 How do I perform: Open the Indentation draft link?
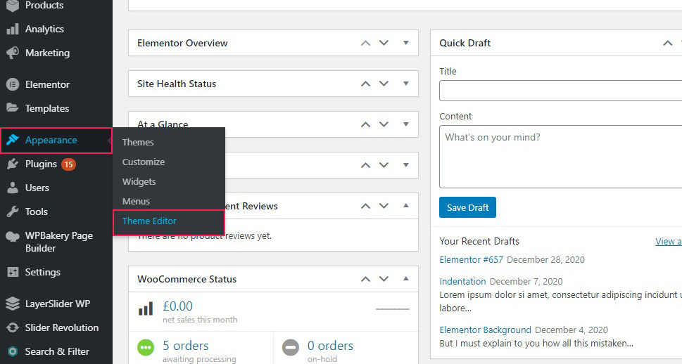462,282
